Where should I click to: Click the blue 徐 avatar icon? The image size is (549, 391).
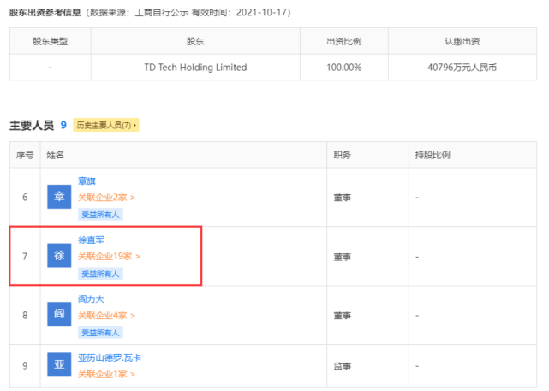59,256
